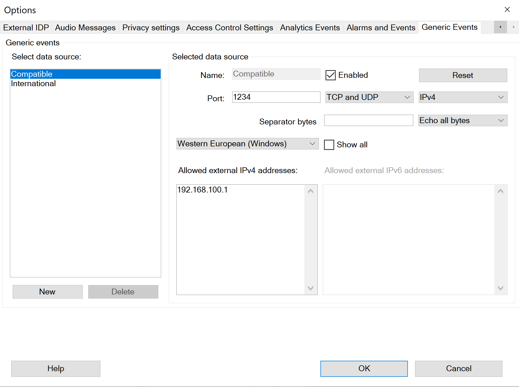The width and height of the screenshot is (519, 387).
Task: Click the up scroll arrow of IPv4 address list
Action: click(x=311, y=190)
